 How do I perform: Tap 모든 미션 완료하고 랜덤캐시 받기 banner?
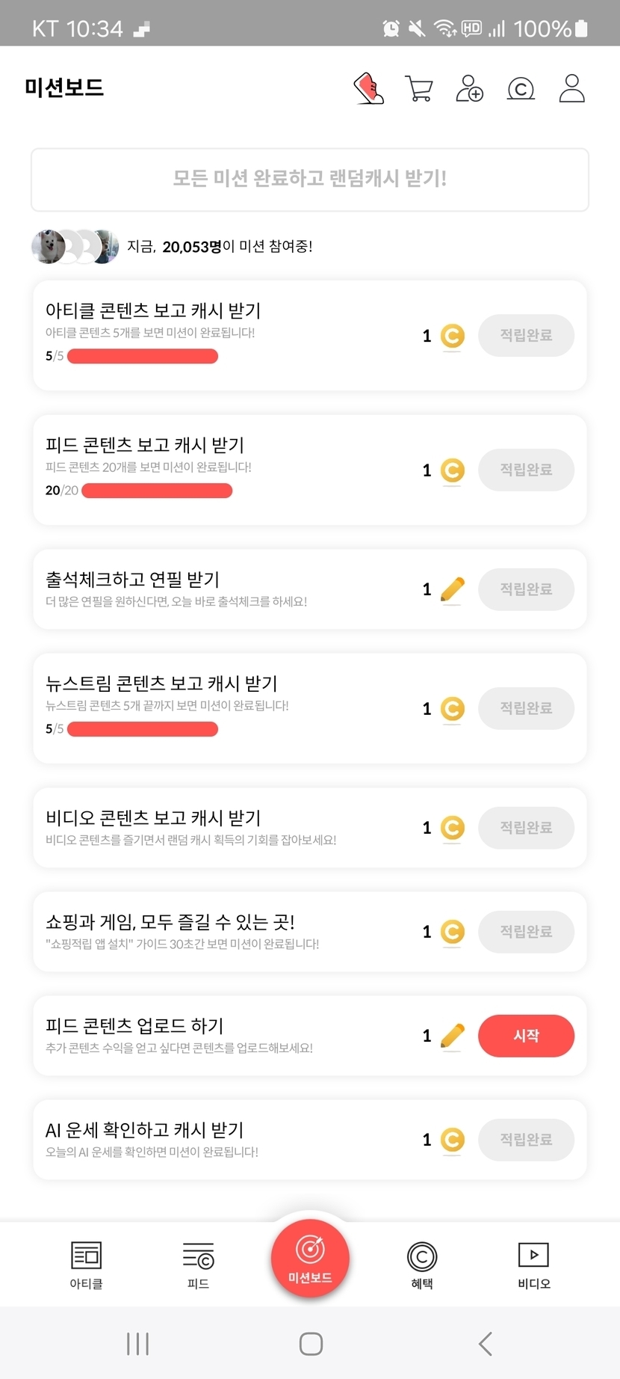(310, 179)
